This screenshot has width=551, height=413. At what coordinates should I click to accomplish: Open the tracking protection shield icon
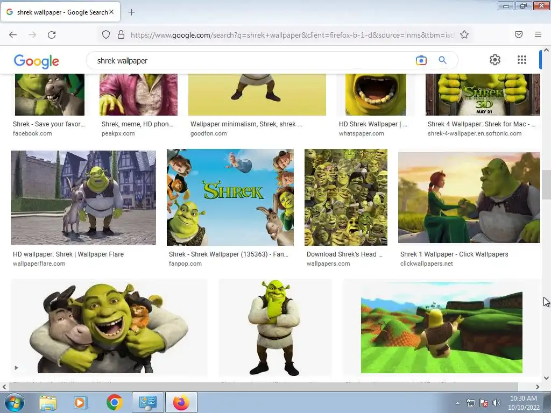pos(106,35)
